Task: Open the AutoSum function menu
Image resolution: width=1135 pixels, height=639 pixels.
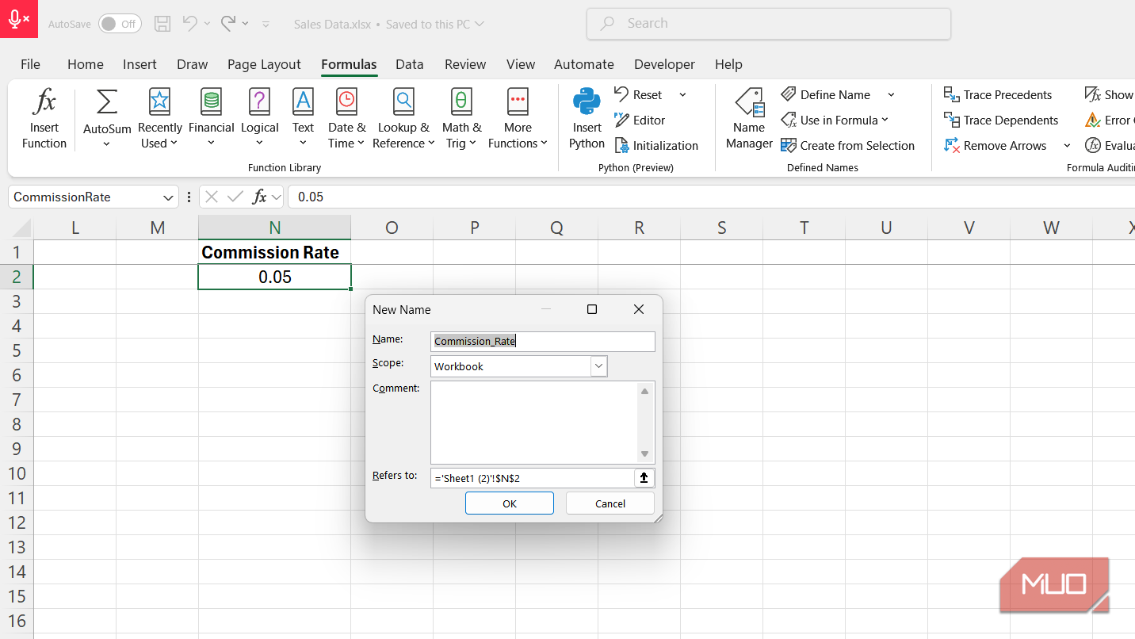Action: (x=107, y=119)
